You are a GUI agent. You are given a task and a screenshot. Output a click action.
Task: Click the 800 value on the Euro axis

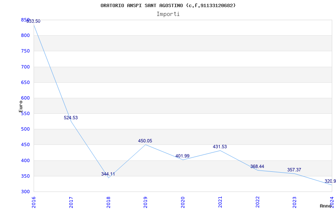point(25,36)
